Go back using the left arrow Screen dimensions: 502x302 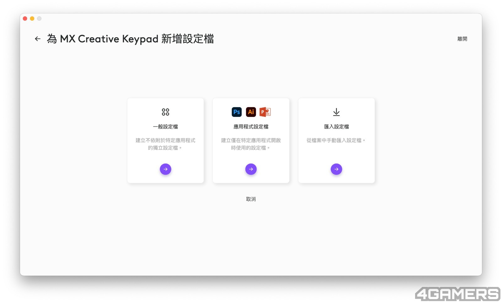pos(38,39)
